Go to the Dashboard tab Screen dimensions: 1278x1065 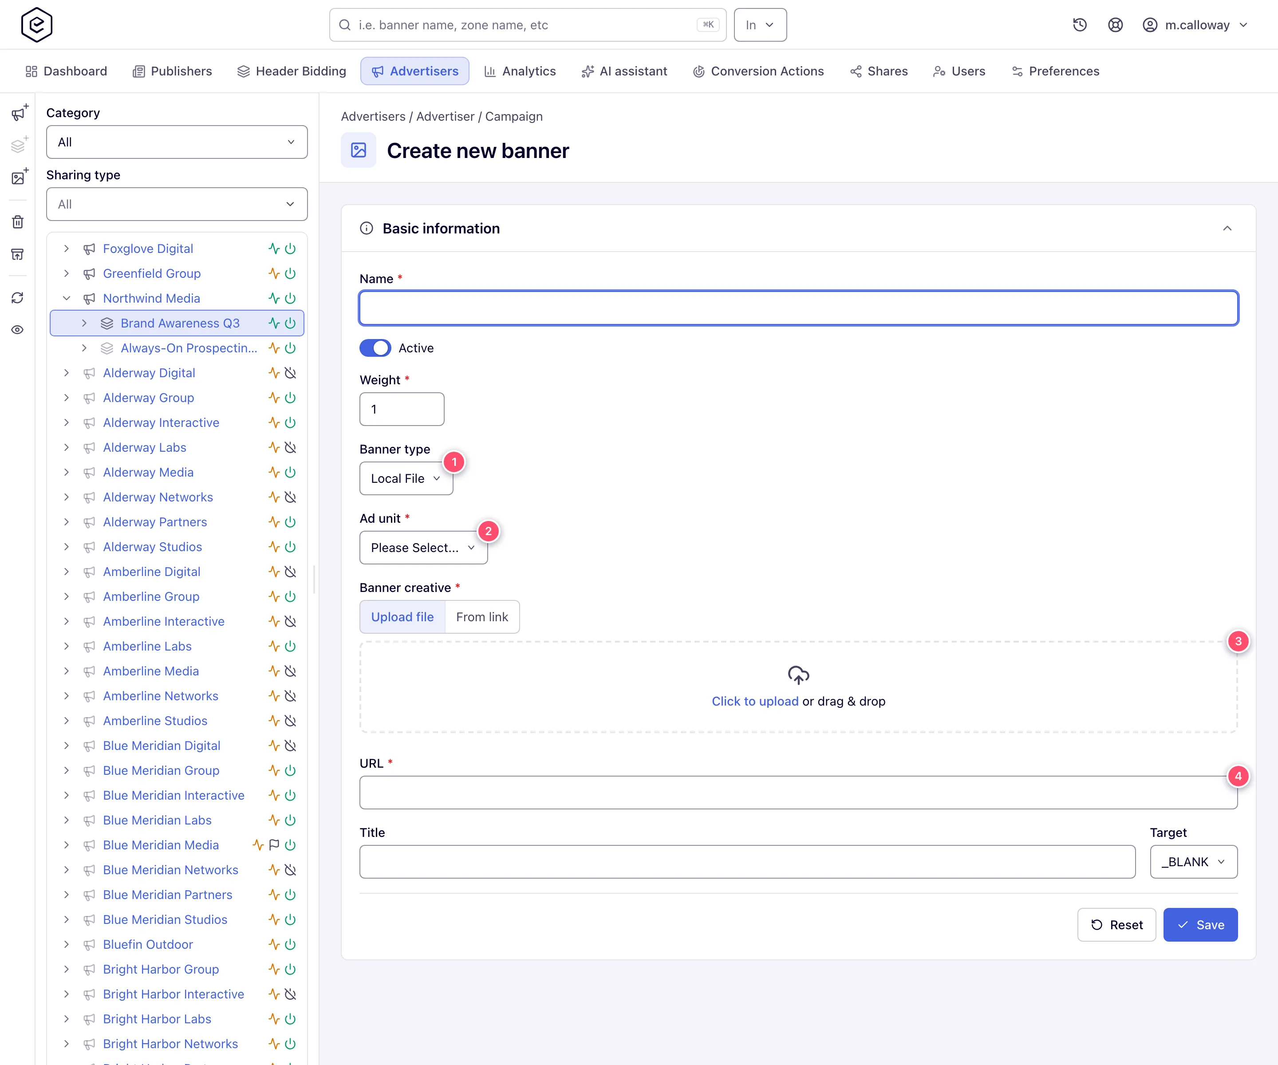coord(66,71)
